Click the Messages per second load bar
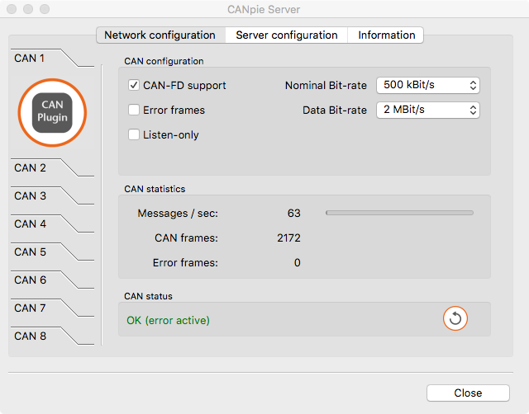Image resolution: width=529 pixels, height=414 pixels. [x=399, y=213]
